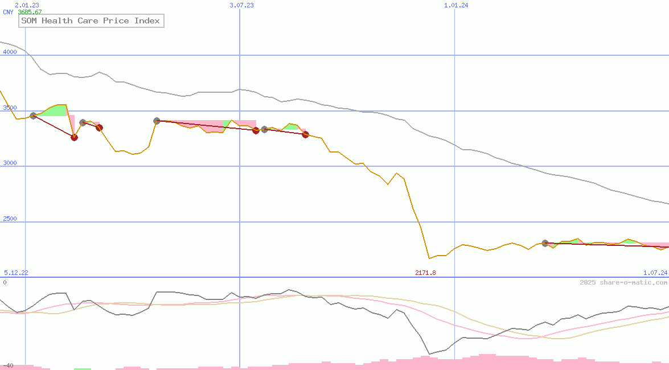669x370 pixels.
Task: Select the 3.07.23 date marker label
Action: point(241,5)
